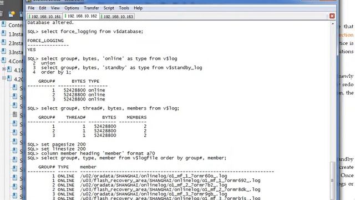Screen dimensions: 355x200
Task: Open the Tools menu
Action: (124, 8)
